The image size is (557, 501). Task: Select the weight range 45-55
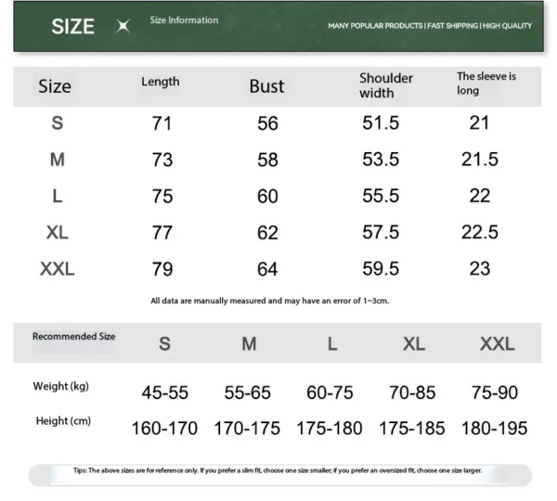164,392
